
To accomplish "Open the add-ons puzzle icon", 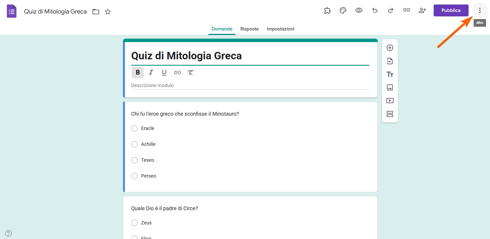I will pos(327,11).
